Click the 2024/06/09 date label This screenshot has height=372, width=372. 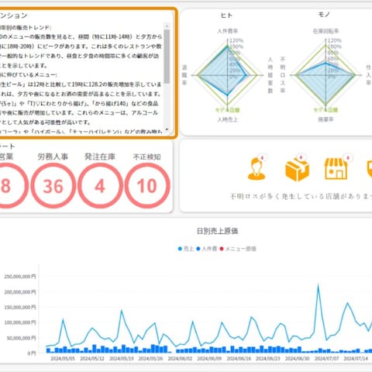tap(209, 359)
